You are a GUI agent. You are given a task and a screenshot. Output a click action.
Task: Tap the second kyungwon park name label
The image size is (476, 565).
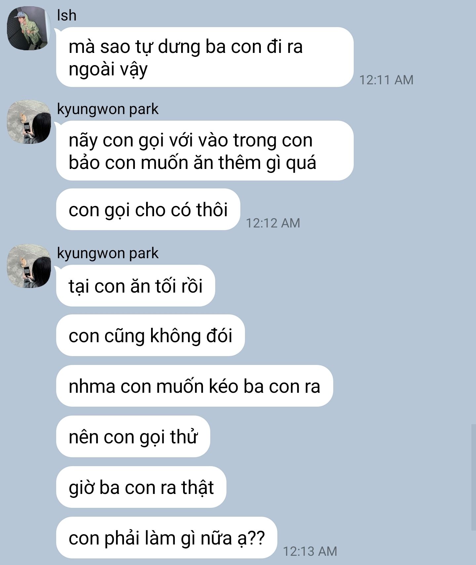[x=108, y=253]
